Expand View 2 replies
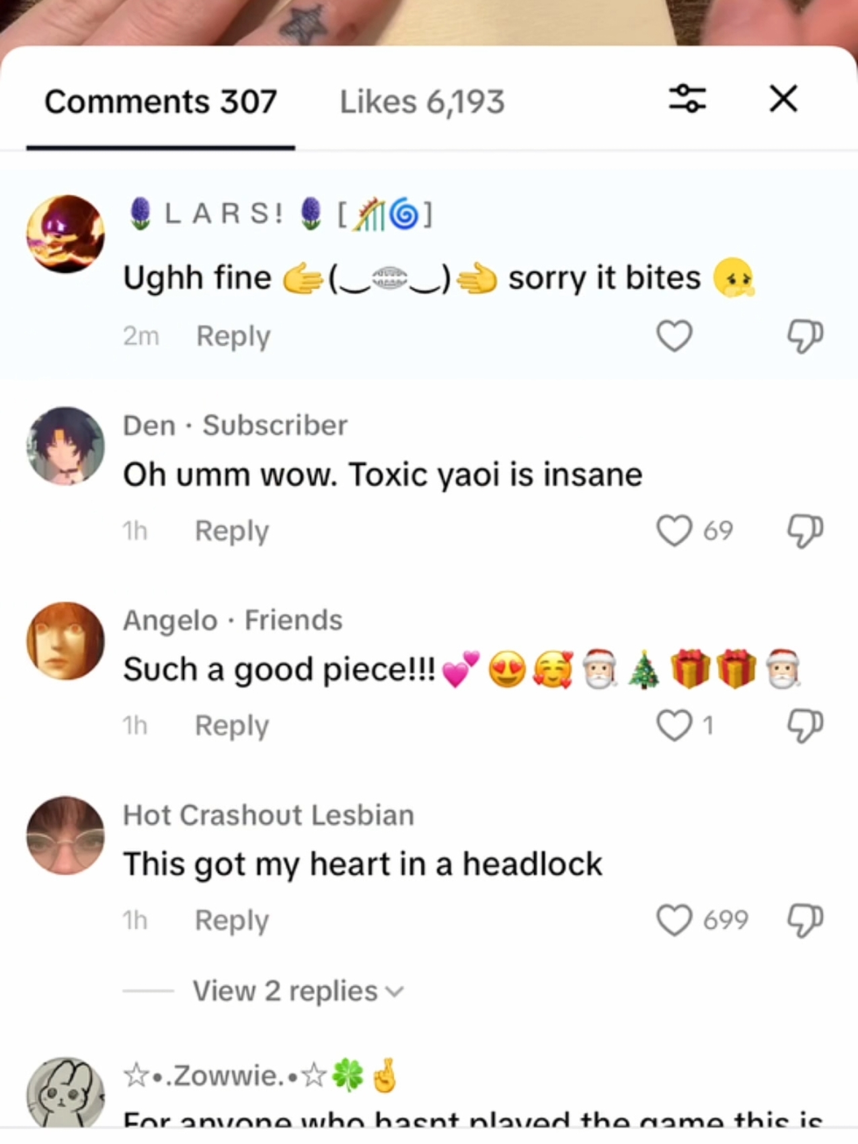Image resolution: width=858 pixels, height=1144 pixels. tap(298, 991)
